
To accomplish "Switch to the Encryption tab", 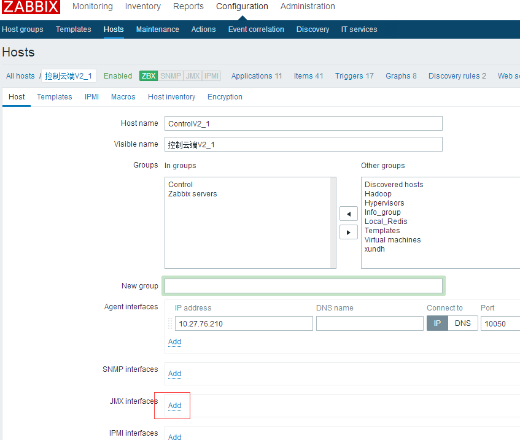I will [x=225, y=97].
